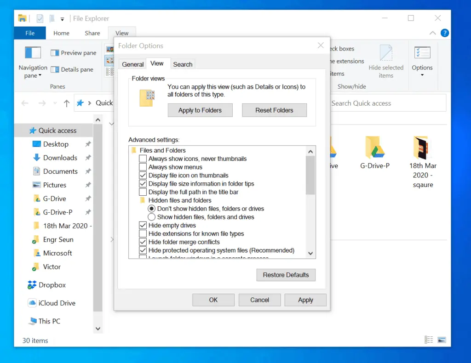Click Cancel in Folder Options
This screenshot has width=471, height=363.
coord(259,300)
